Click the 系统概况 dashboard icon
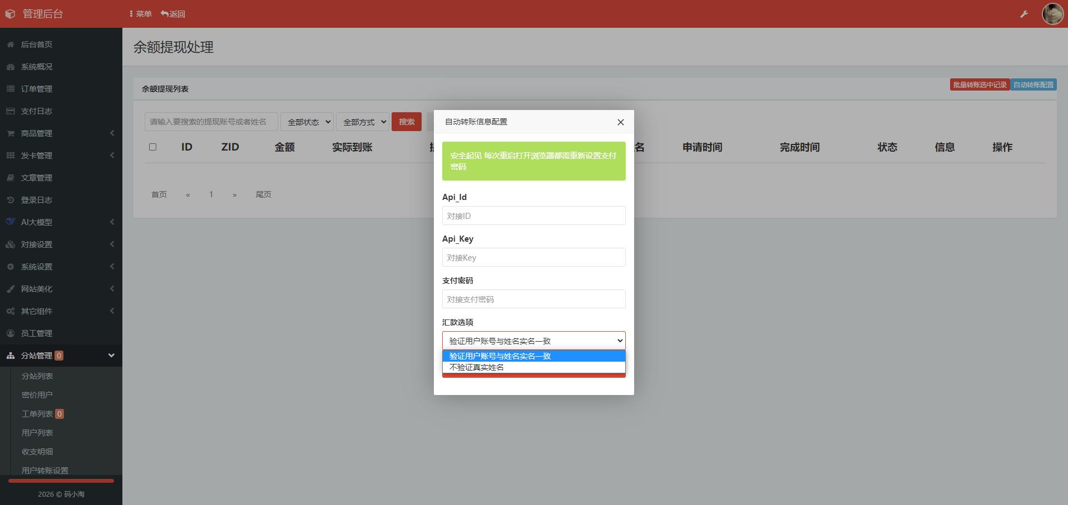The width and height of the screenshot is (1068, 505). point(11,67)
